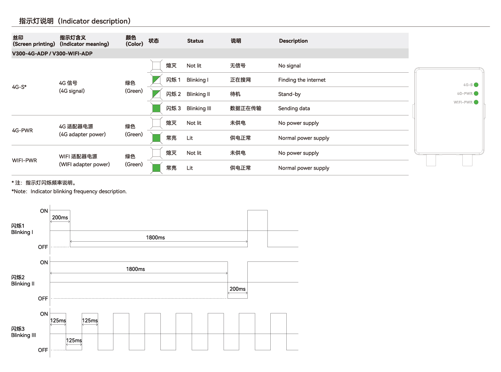Select the Blinking III solid green icon
Screen dimensions: 501x372
[x=156, y=108]
